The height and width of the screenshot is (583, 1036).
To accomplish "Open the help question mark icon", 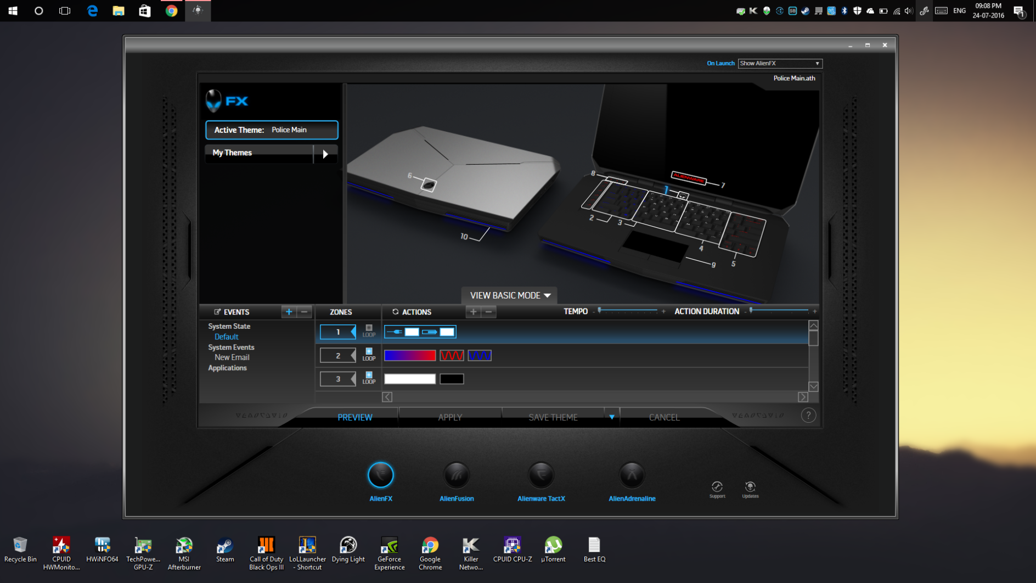I will pyautogui.click(x=808, y=416).
